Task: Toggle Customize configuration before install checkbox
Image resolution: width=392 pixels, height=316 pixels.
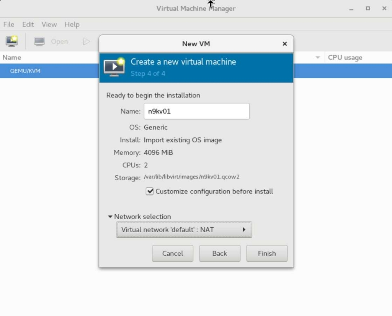Action: tap(150, 191)
